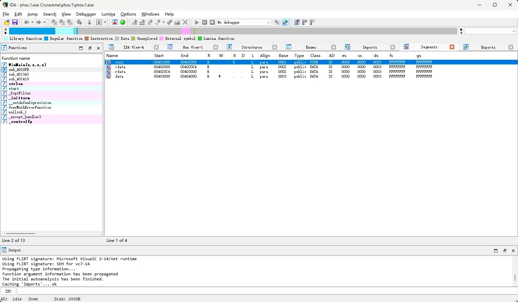
Task: Click the red triangle warning icon
Action: coord(115,22)
